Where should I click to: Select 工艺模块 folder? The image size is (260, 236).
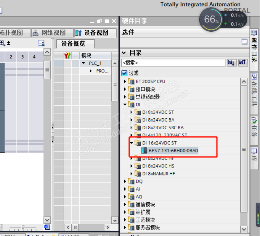click(145, 220)
